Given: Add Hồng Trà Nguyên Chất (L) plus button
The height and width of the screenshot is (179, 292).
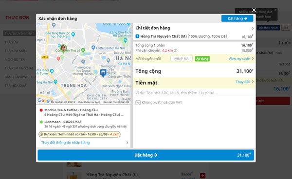Looking at the screenshot, I should tap(202, 176).
